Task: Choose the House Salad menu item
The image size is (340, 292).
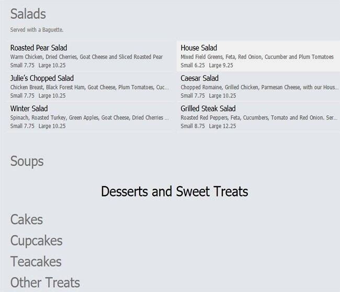Action: (x=199, y=48)
